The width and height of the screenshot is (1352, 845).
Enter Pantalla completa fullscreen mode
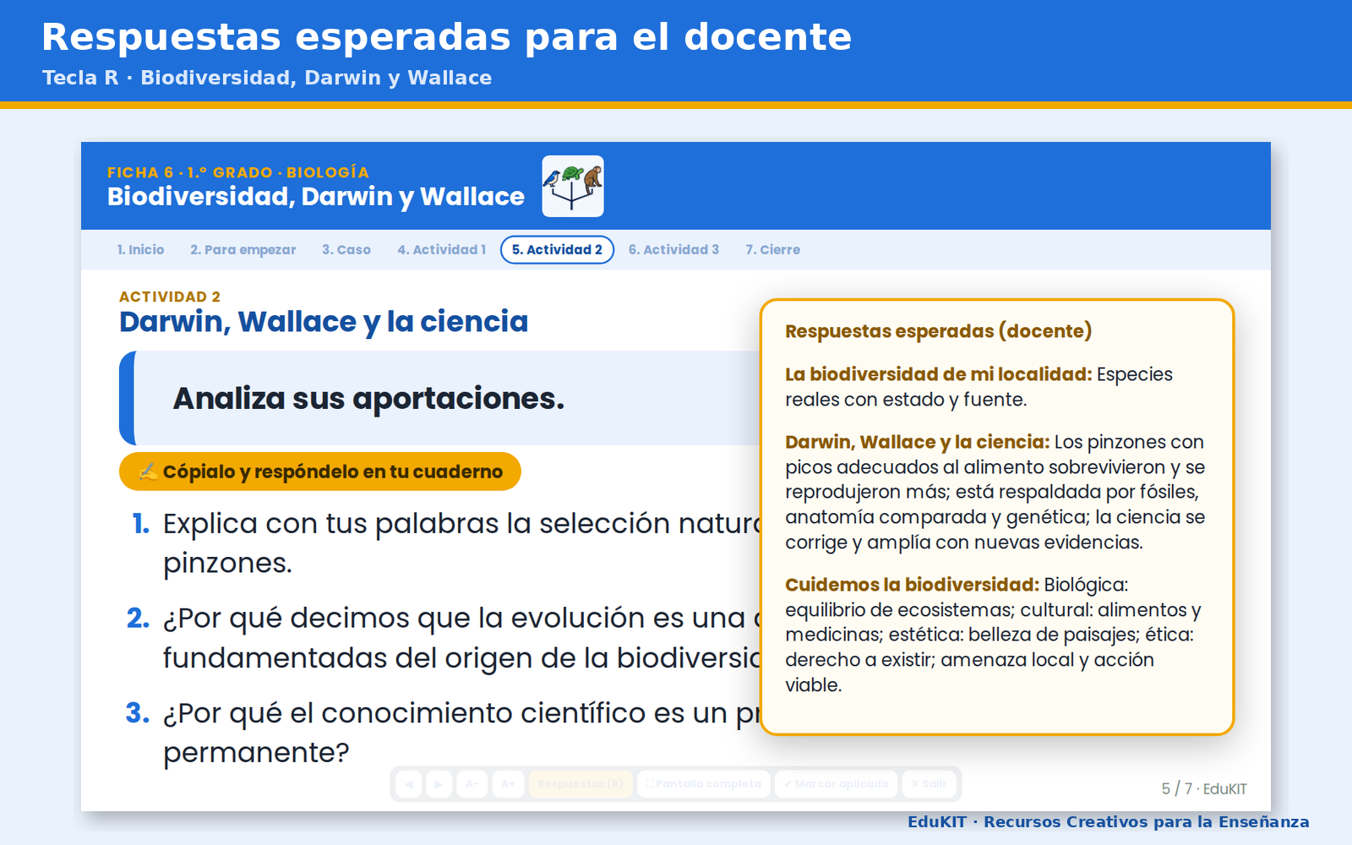click(x=704, y=784)
